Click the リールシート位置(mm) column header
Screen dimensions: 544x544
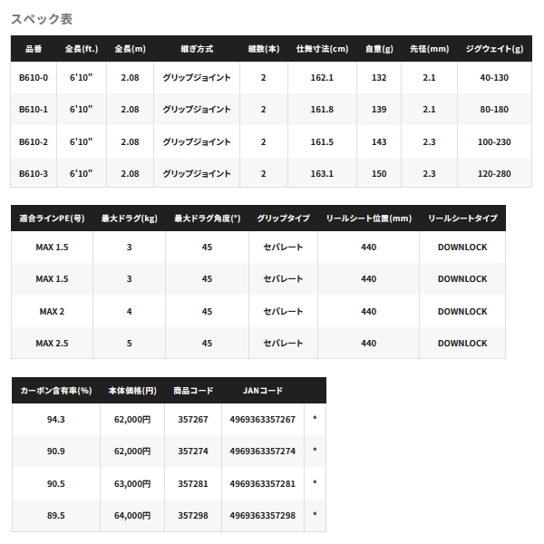coord(369,219)
